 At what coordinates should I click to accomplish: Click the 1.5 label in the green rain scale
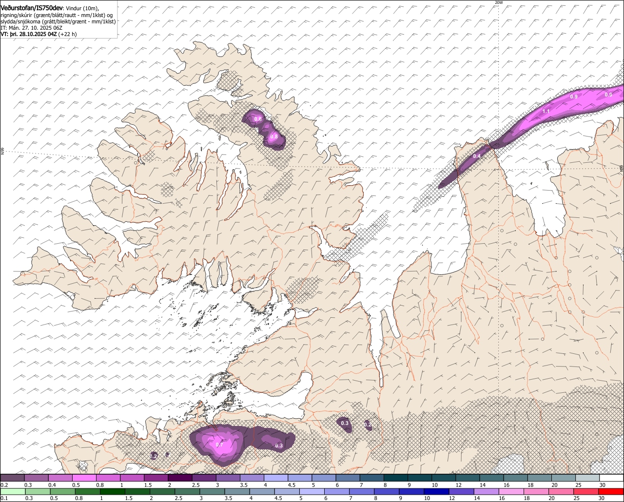[129, 498]
